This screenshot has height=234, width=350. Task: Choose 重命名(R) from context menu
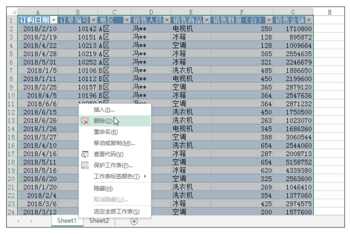tap(115, 132)
